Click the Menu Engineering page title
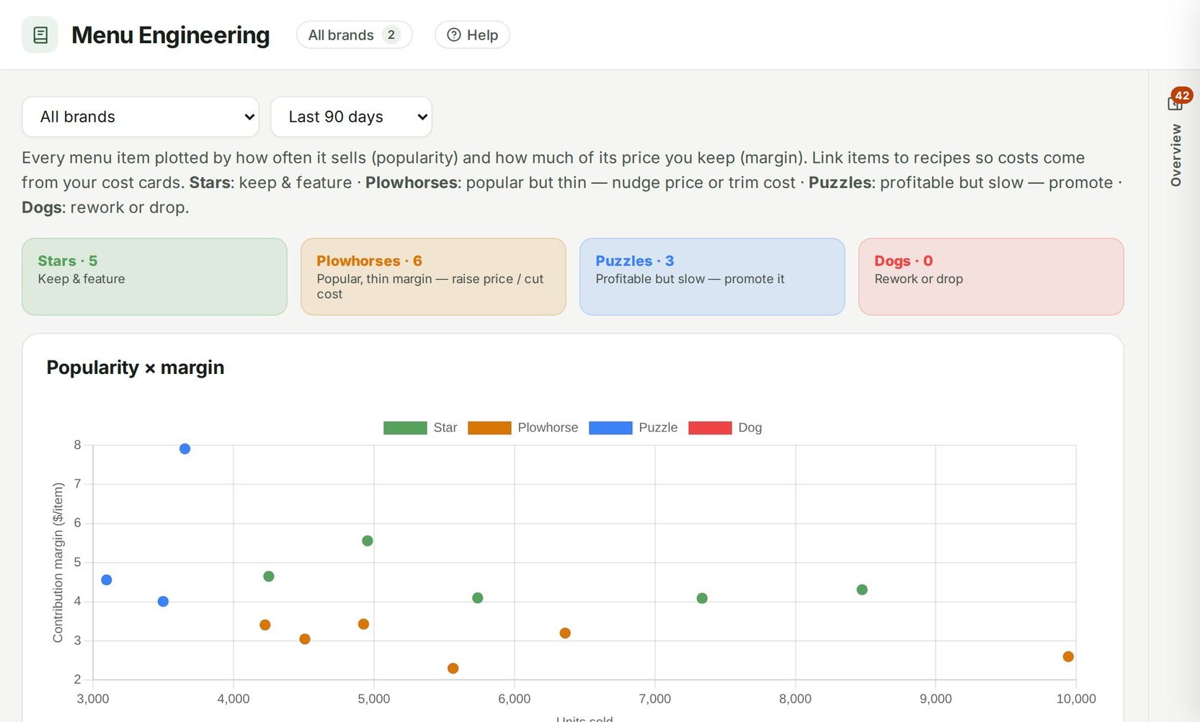Image resolution: width=1200 pixels, height=722 pixels. point(171,35)
